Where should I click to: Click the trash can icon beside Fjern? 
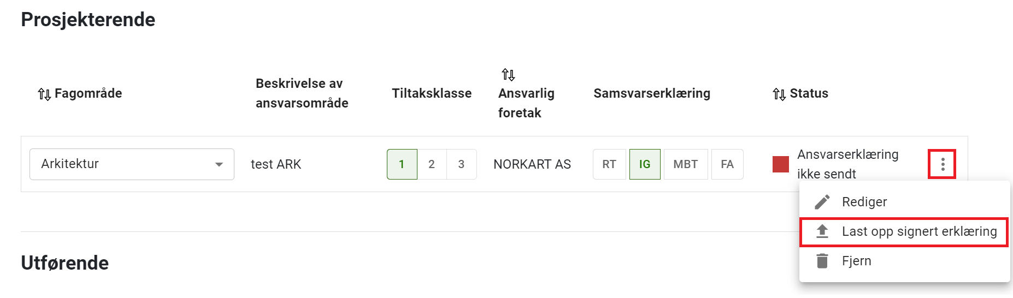(x=822, y=261)
